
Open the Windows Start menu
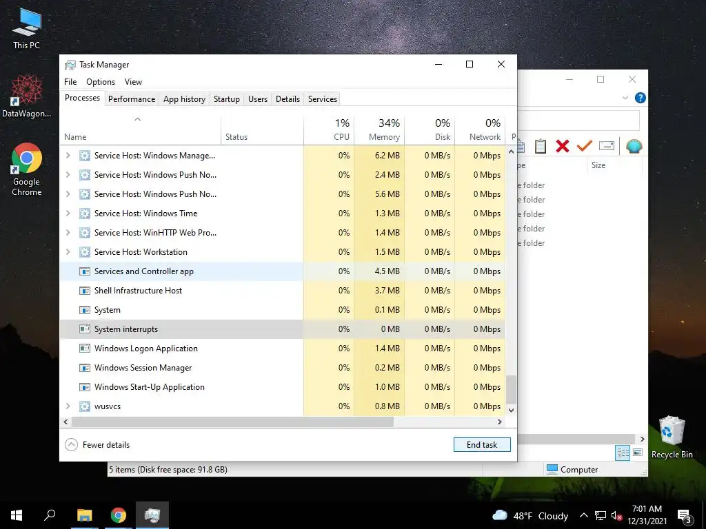tap(17, 515)
